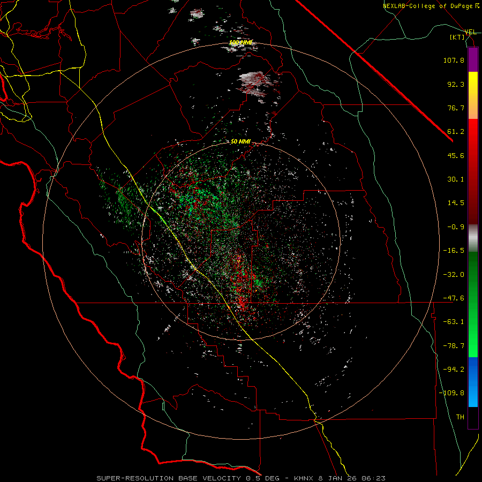Click the -47.6 legend value
This screenshot has height=482, width=482.
(454, 298)
